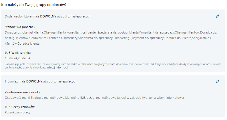The width and height of the screenshot is (227, 120).
Task: Click the Marketing B2B interest
Action: coord(75,98)
